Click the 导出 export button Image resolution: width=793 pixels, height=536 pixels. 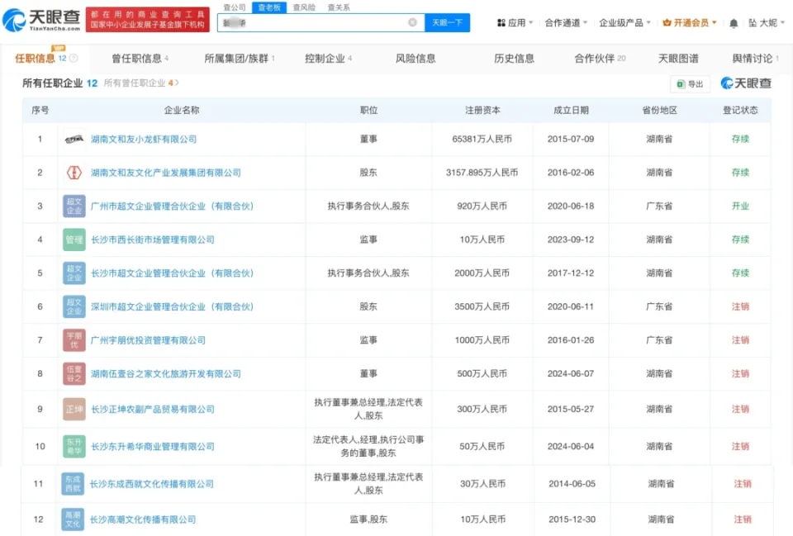click(691, 84)
